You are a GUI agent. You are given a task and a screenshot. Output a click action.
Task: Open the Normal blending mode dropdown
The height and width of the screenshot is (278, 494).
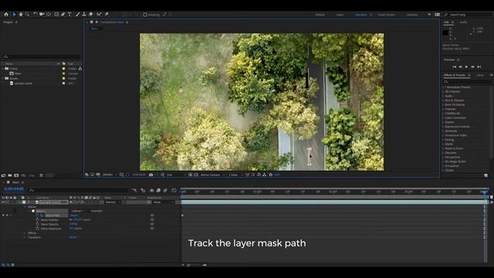113,202
